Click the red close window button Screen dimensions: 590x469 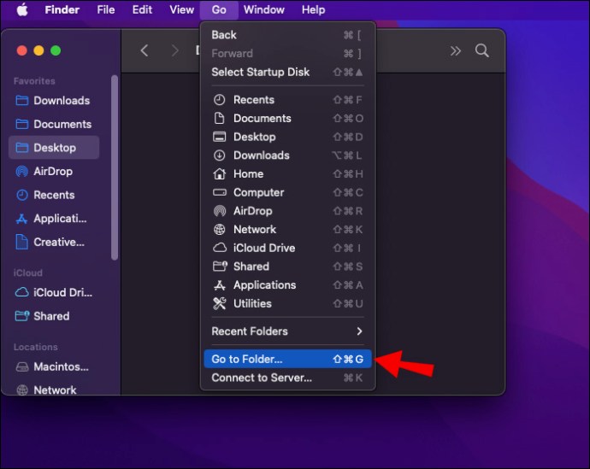(22, 50)
